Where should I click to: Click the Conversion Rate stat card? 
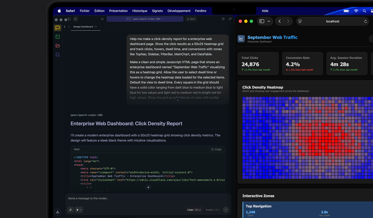[x=302, y=63]
